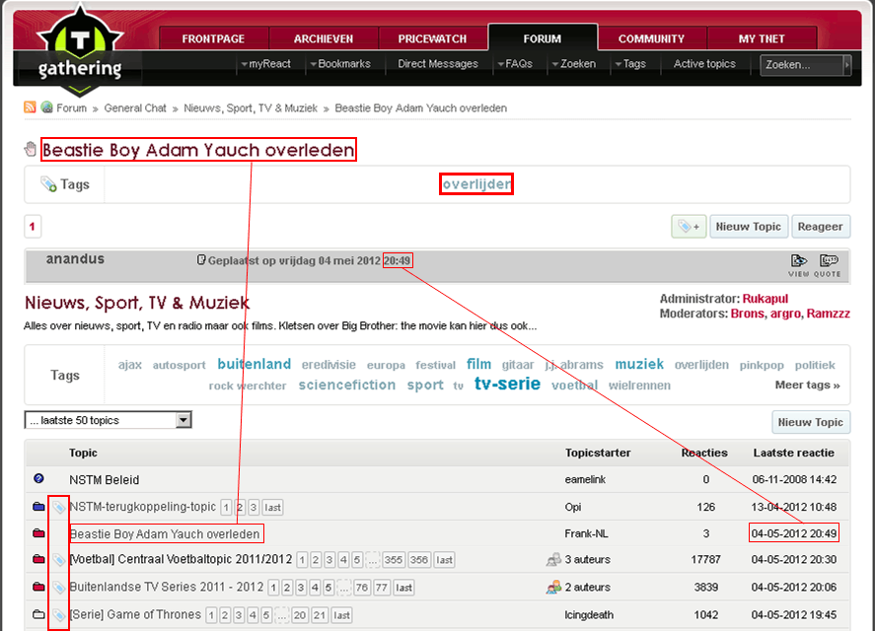875x632 pixels.
Task: Select the FORUM tab
Action: 543,37
